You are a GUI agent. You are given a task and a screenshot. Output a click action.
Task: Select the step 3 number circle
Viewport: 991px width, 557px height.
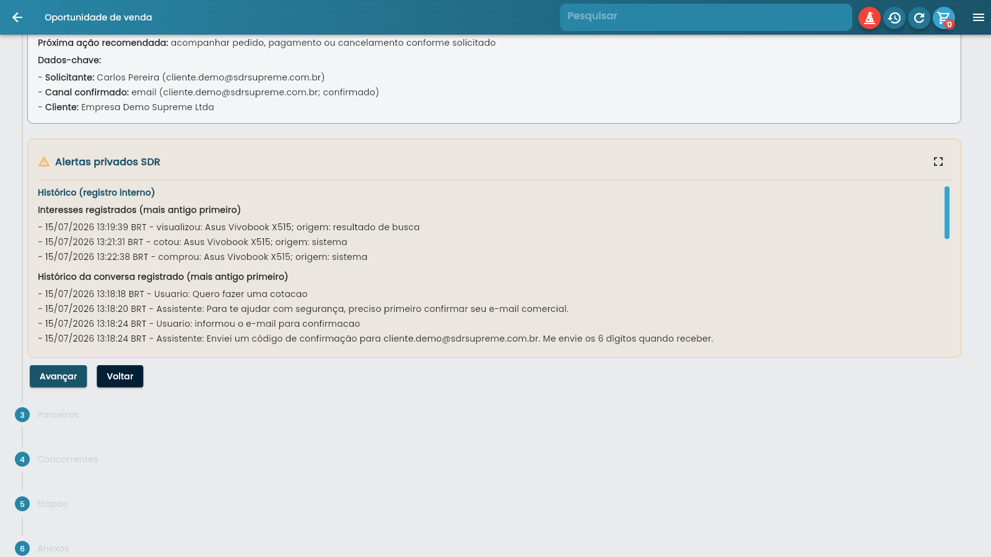pos(22,415)
